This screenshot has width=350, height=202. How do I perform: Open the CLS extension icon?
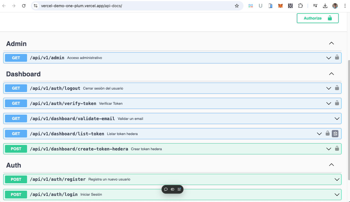pyautogui.click(x=251, y=6)
